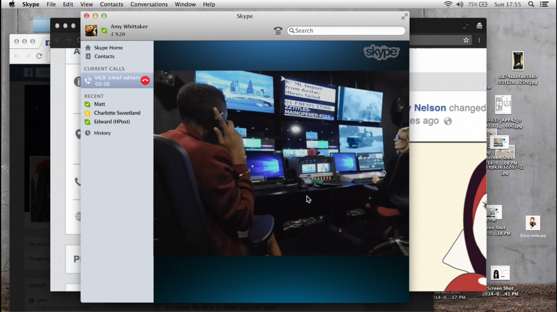557x312 pixels.
Task: Open the Help menu
Action: click(x=209, y=4)
